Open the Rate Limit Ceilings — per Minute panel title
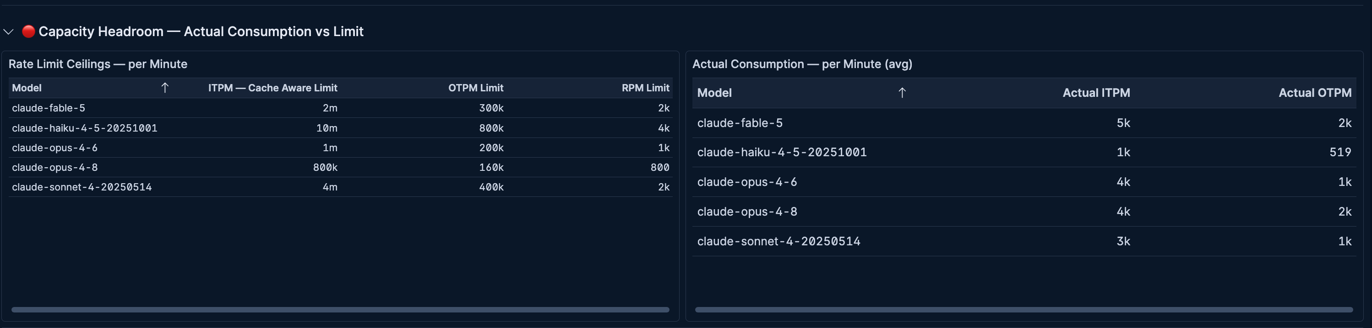The height and width of the screenshot is (328, 1372). point(98,64)
